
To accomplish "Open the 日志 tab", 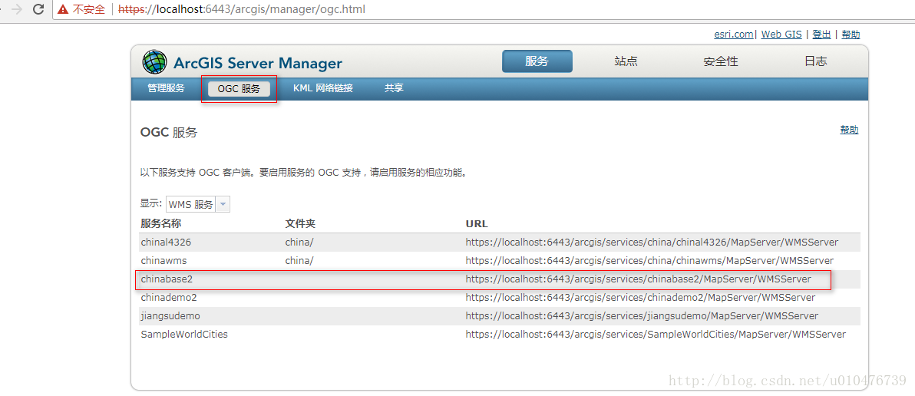I will (x=816, y=61).
